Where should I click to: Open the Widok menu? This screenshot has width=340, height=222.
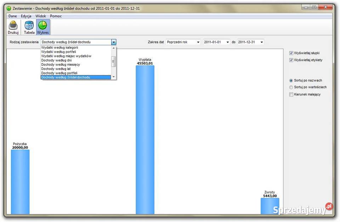40,16
